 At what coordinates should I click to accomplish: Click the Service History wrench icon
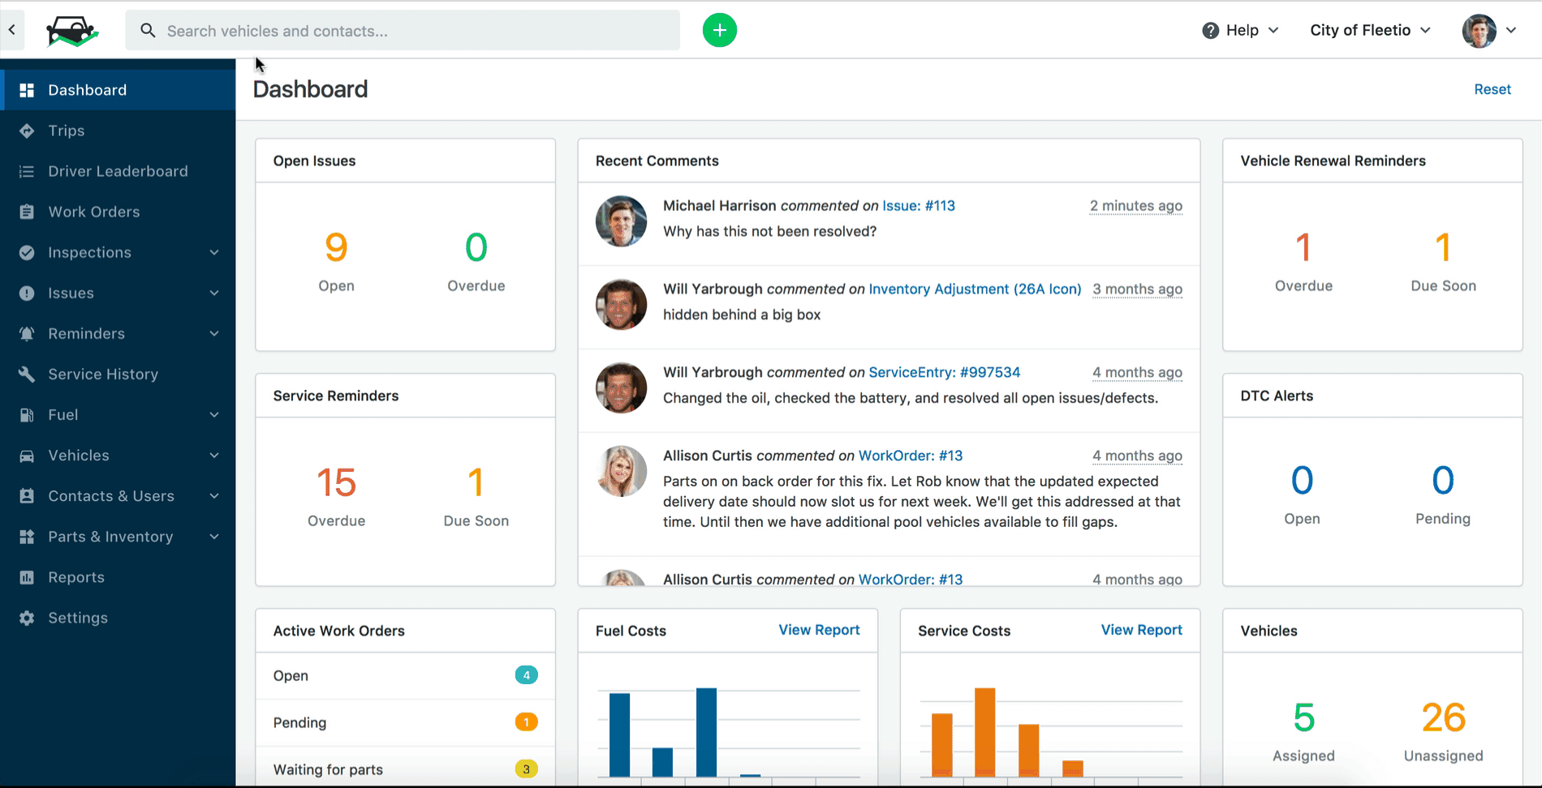coord(27,374)
